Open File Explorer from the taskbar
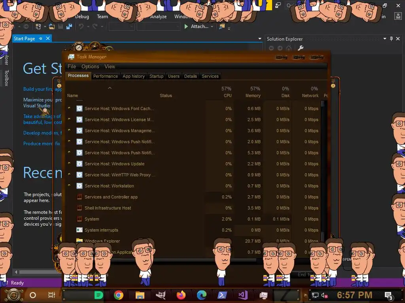This screenshot has width=405, height=303. (x=140, y=295)
